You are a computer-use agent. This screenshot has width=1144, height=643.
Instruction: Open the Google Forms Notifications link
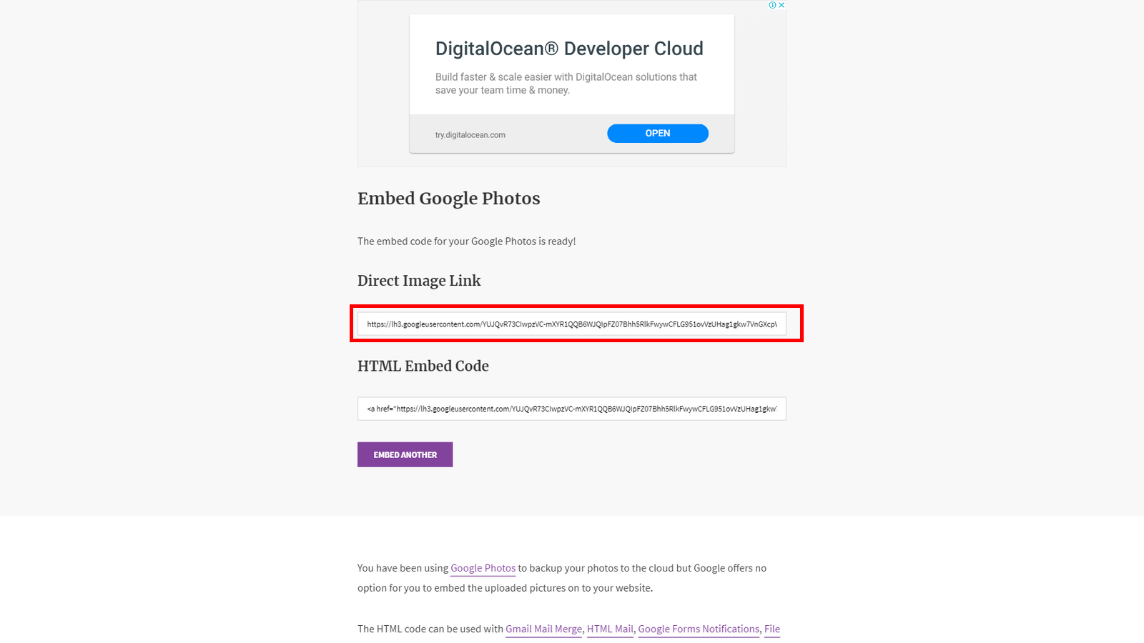click(x=699, y=629)
